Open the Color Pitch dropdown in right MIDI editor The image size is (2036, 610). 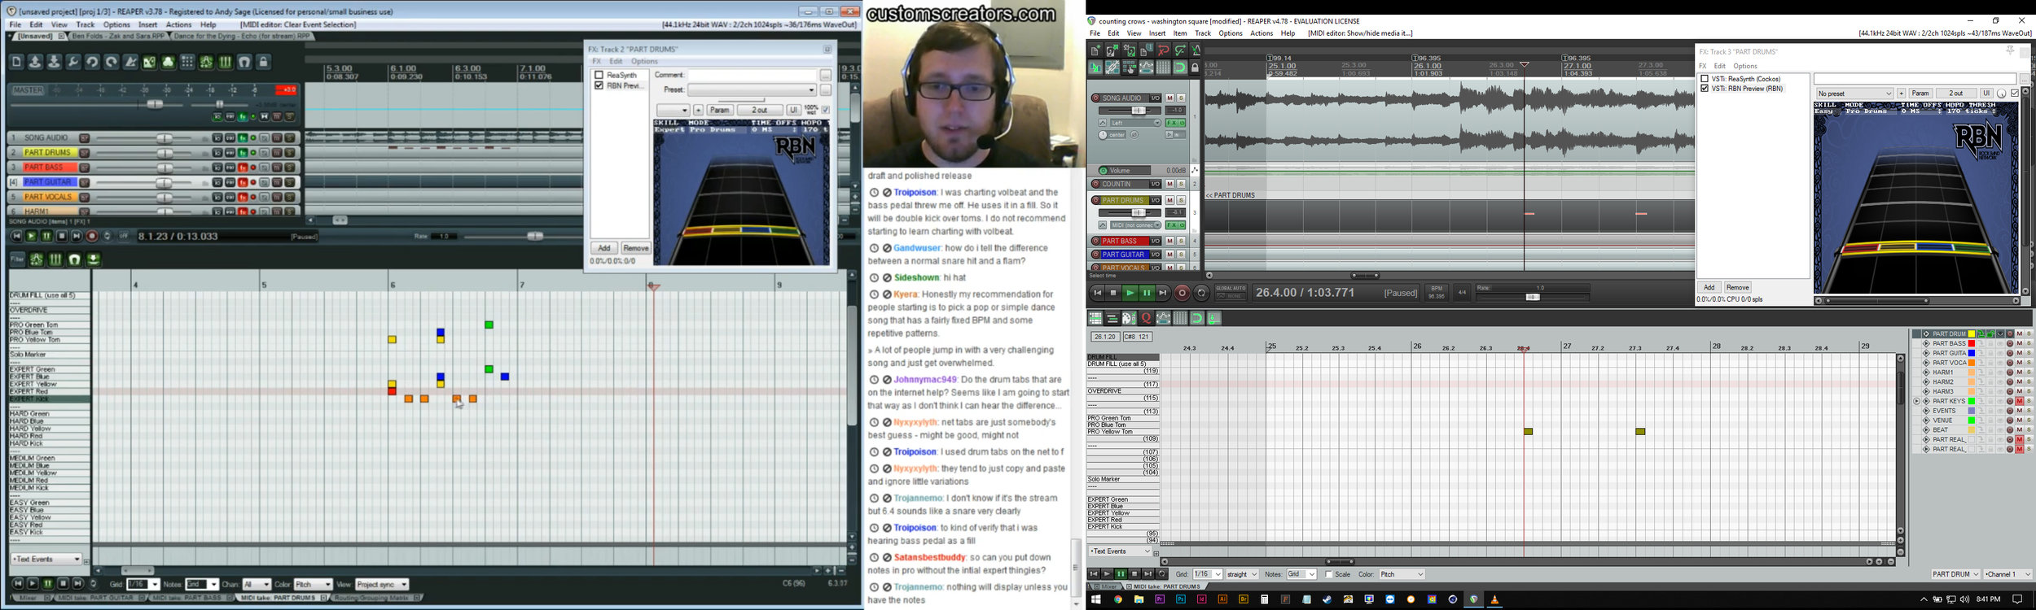point(1402,574)
